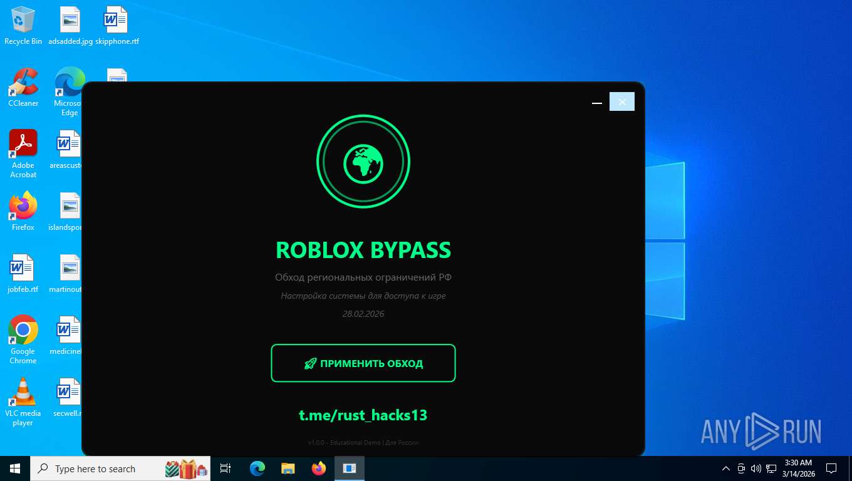Open the network tray icon
The width and height of the screenshot is (852, 481).
[x=771, y=468]
